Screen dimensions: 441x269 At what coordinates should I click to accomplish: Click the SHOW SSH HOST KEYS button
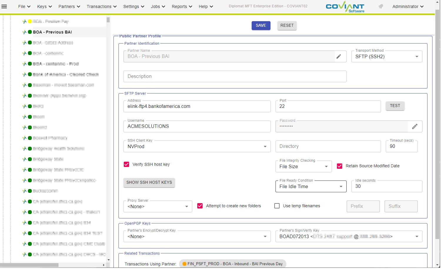coord(149,183)
